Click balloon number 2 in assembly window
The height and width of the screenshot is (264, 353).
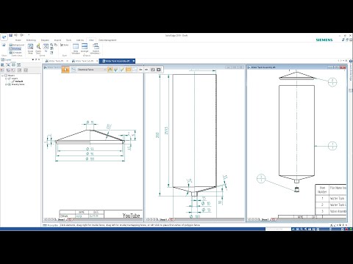(332, 82)
